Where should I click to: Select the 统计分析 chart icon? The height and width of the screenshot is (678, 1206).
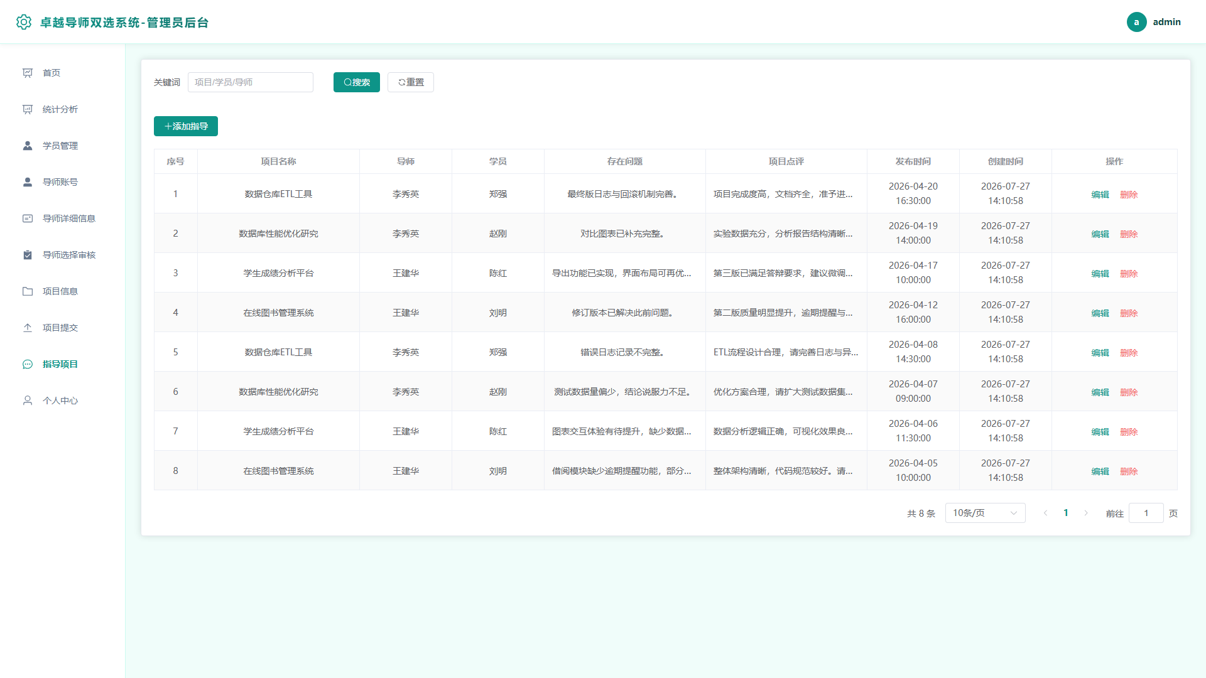point(28,109)
